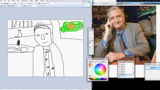Open the Effects menu

coord(31,1)
